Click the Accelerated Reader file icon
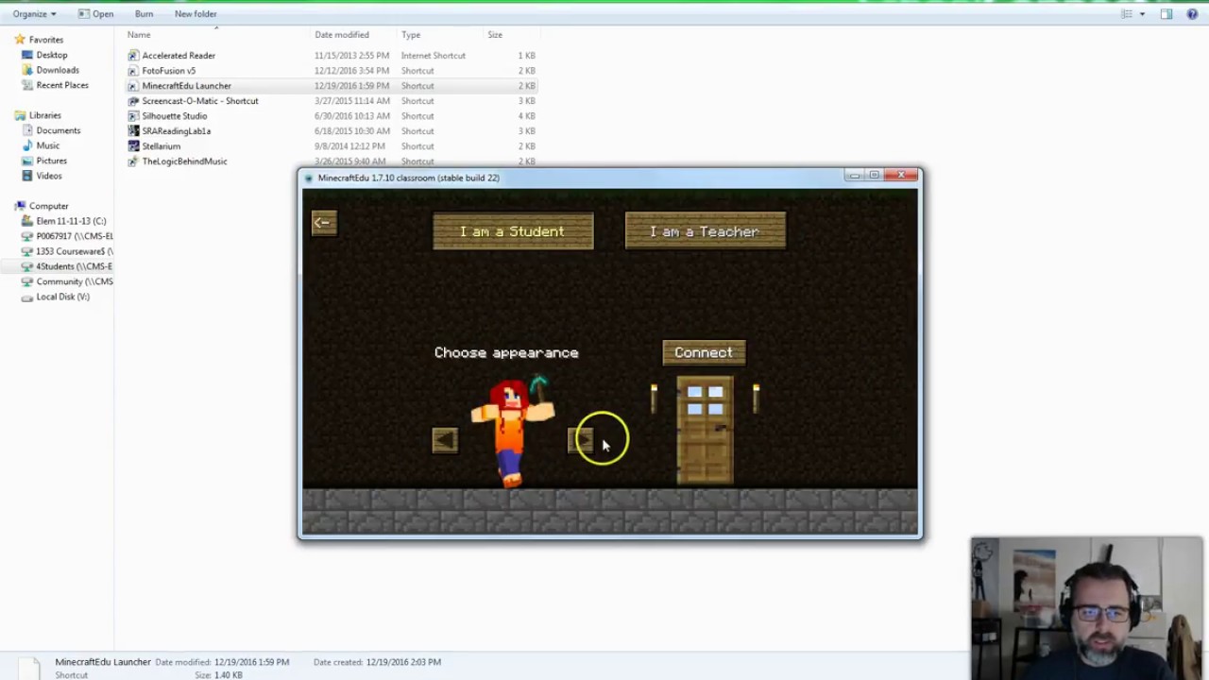 pyautogui.click(x=133, y=56)
